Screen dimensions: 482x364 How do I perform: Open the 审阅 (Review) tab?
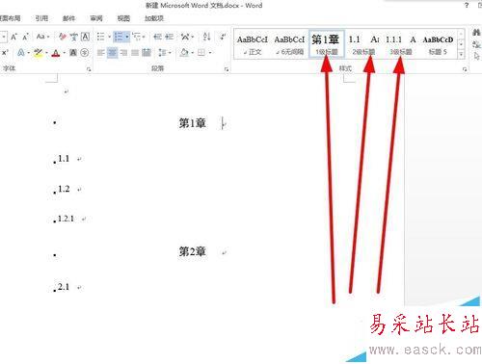[96, 18]
